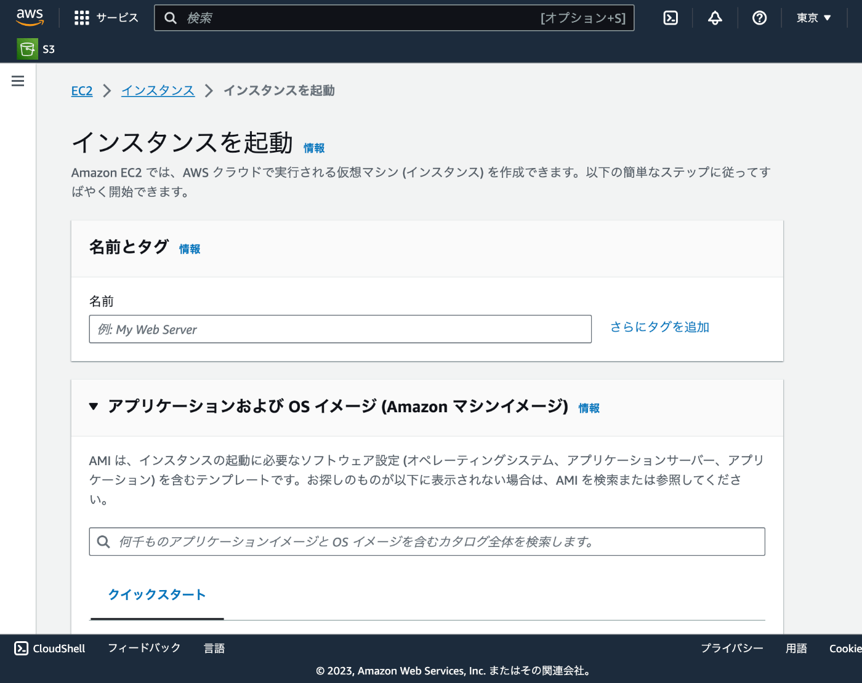Click the magnifier icon in AMI catalog search
This screenshot has width=862, height=683.
(103, 541)
